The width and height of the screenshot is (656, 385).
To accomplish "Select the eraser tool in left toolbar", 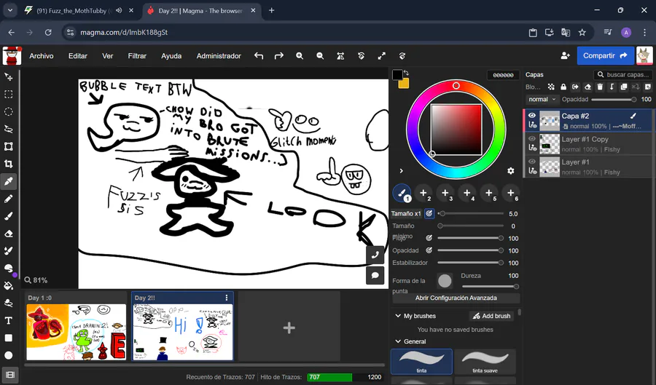I will coord(8,234).
